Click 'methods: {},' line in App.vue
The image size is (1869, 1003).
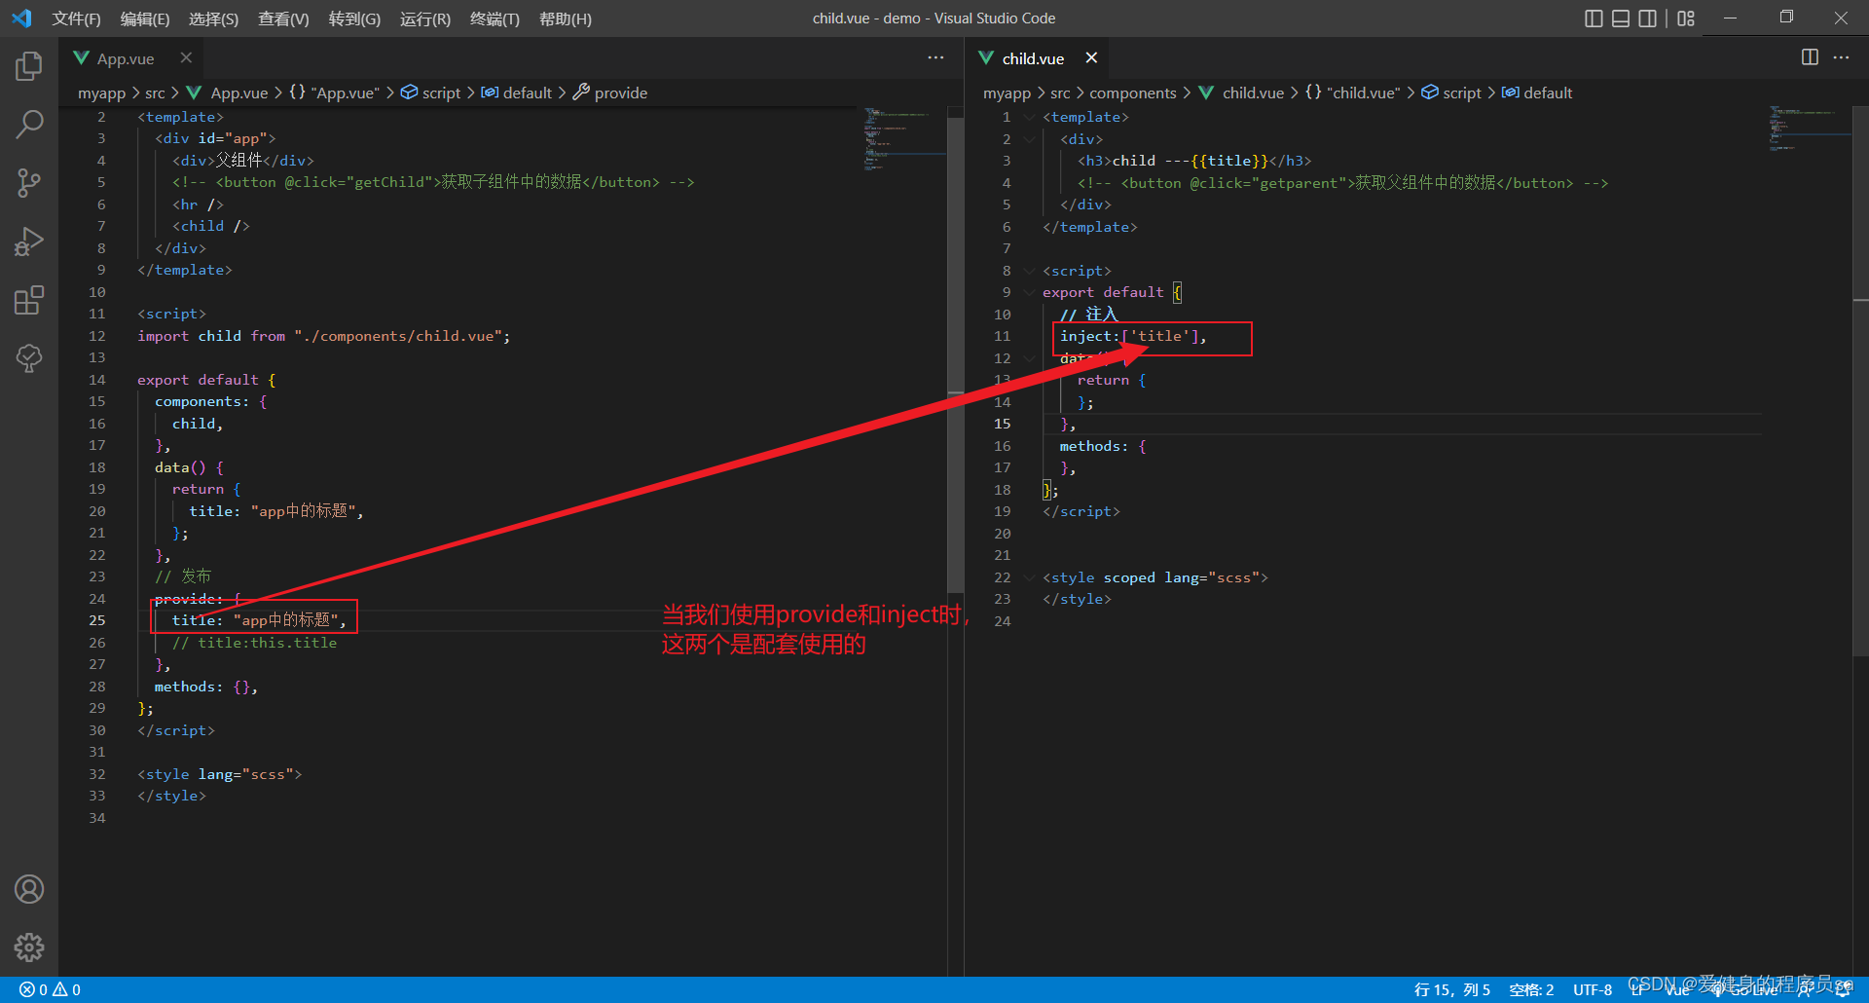pyautogui.click(x=205, y=687)
